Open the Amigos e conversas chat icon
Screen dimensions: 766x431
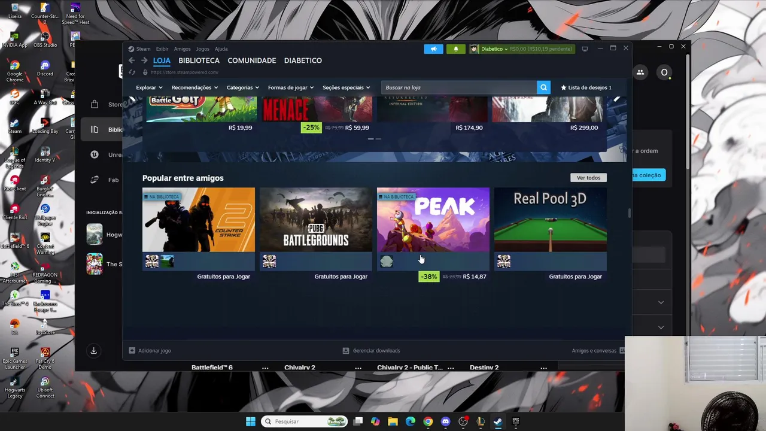click(622, 351)
